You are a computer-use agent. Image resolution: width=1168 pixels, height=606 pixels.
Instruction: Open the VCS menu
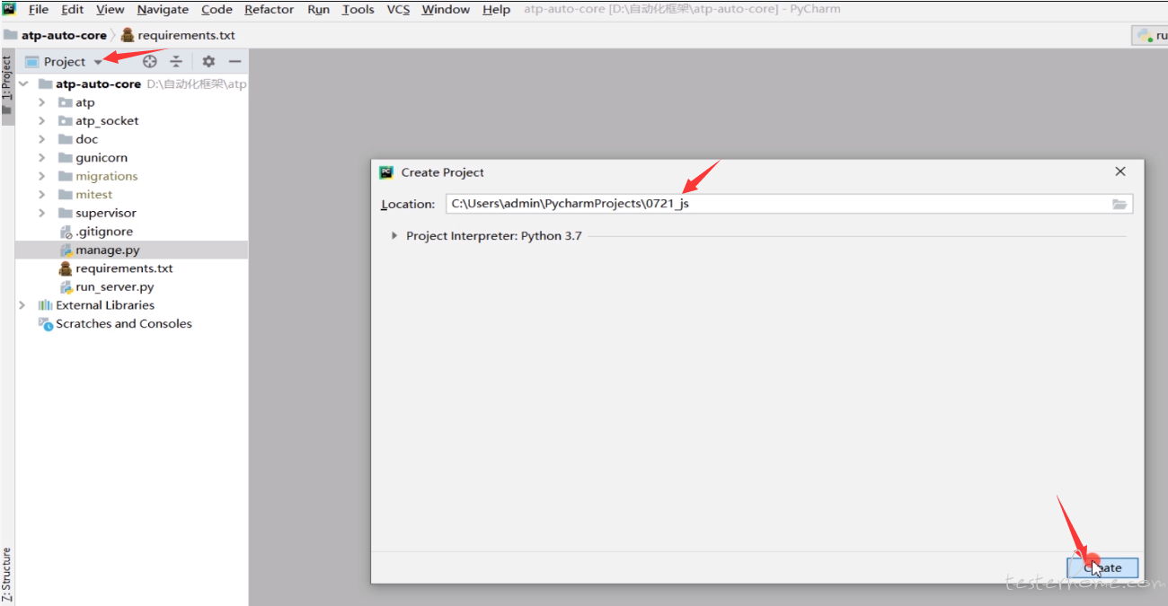(398, 9)
